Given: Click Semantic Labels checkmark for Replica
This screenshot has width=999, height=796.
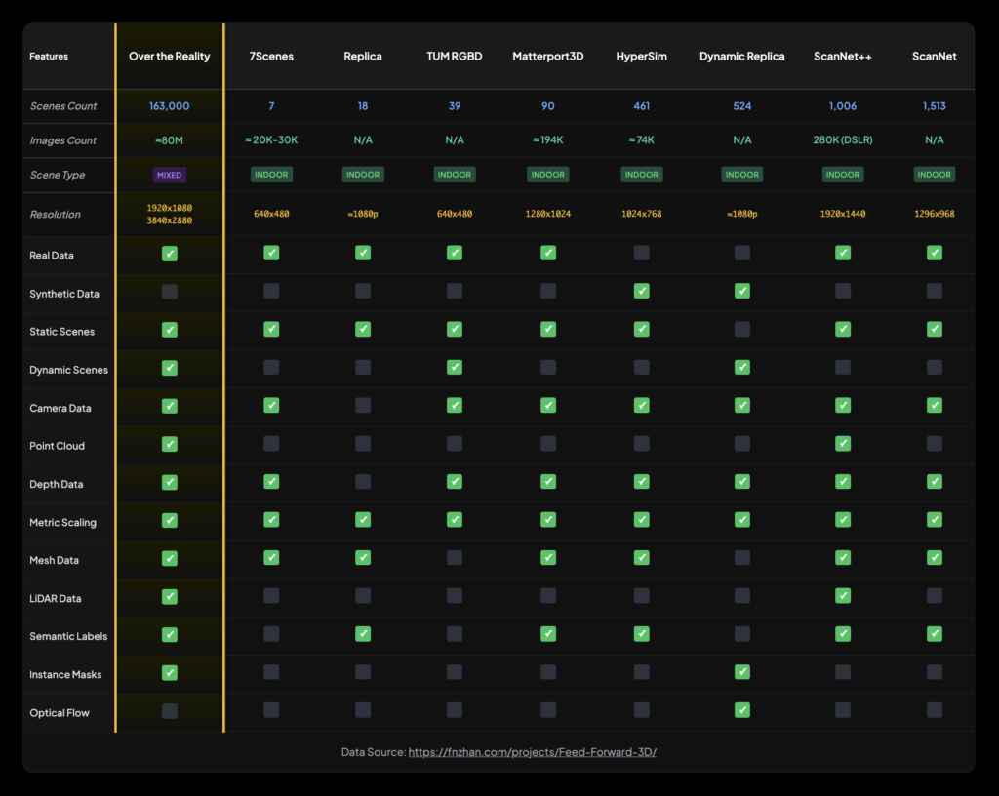Looking at the screenshot, I should [363, 634].
